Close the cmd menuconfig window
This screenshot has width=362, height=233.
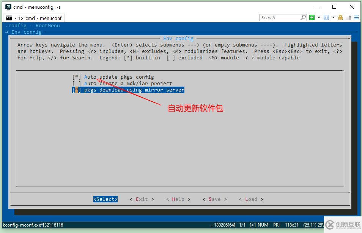click(352, 7)
